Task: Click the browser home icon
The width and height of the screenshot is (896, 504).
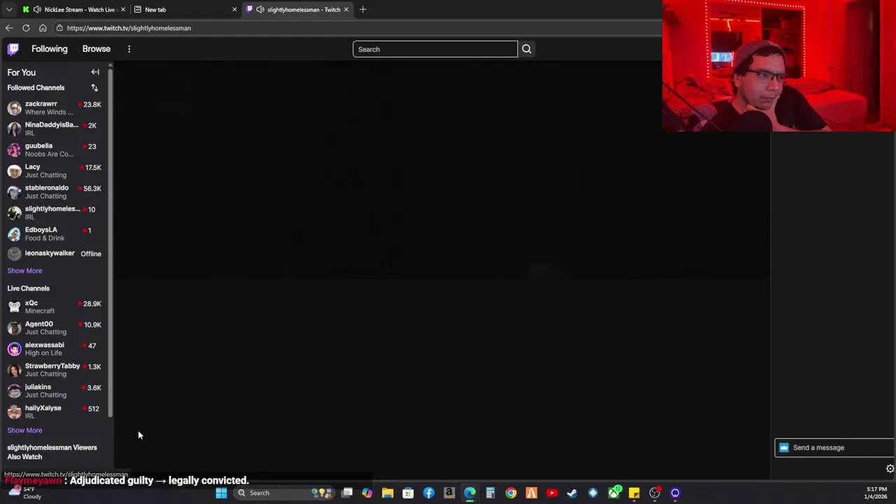Action: pos(43,28)
